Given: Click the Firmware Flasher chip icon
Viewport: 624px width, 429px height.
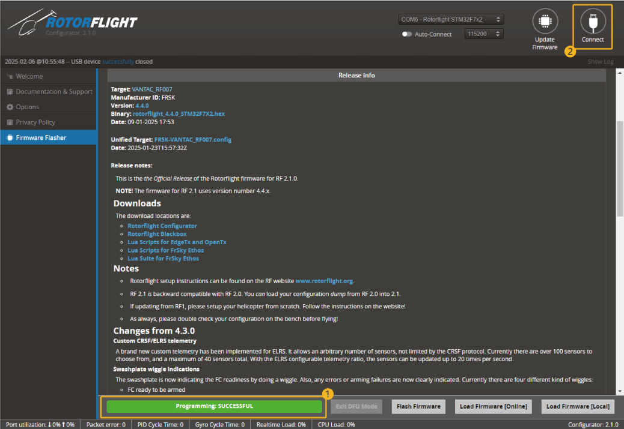Looking at the screenshot, I should click(x=10, y=137).
